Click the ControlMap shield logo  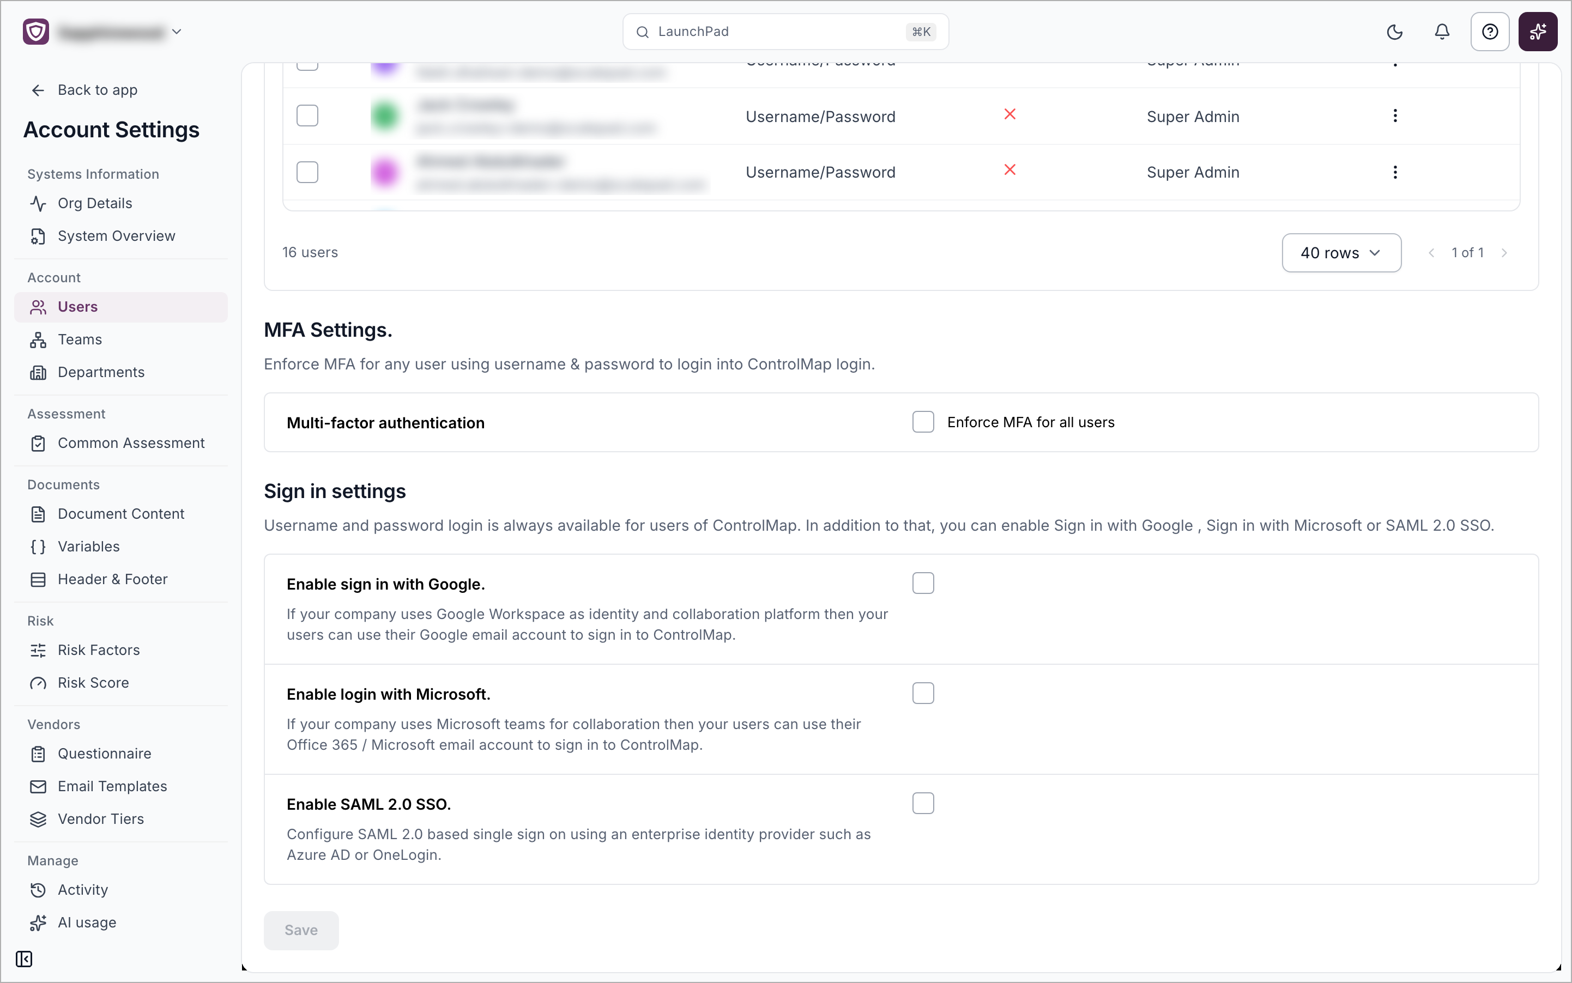click(36, 32)
